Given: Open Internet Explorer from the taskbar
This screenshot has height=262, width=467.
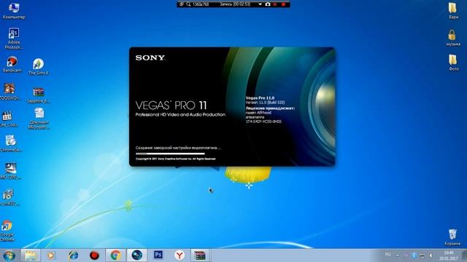Looking at the screenshot, I should point(73,255).
